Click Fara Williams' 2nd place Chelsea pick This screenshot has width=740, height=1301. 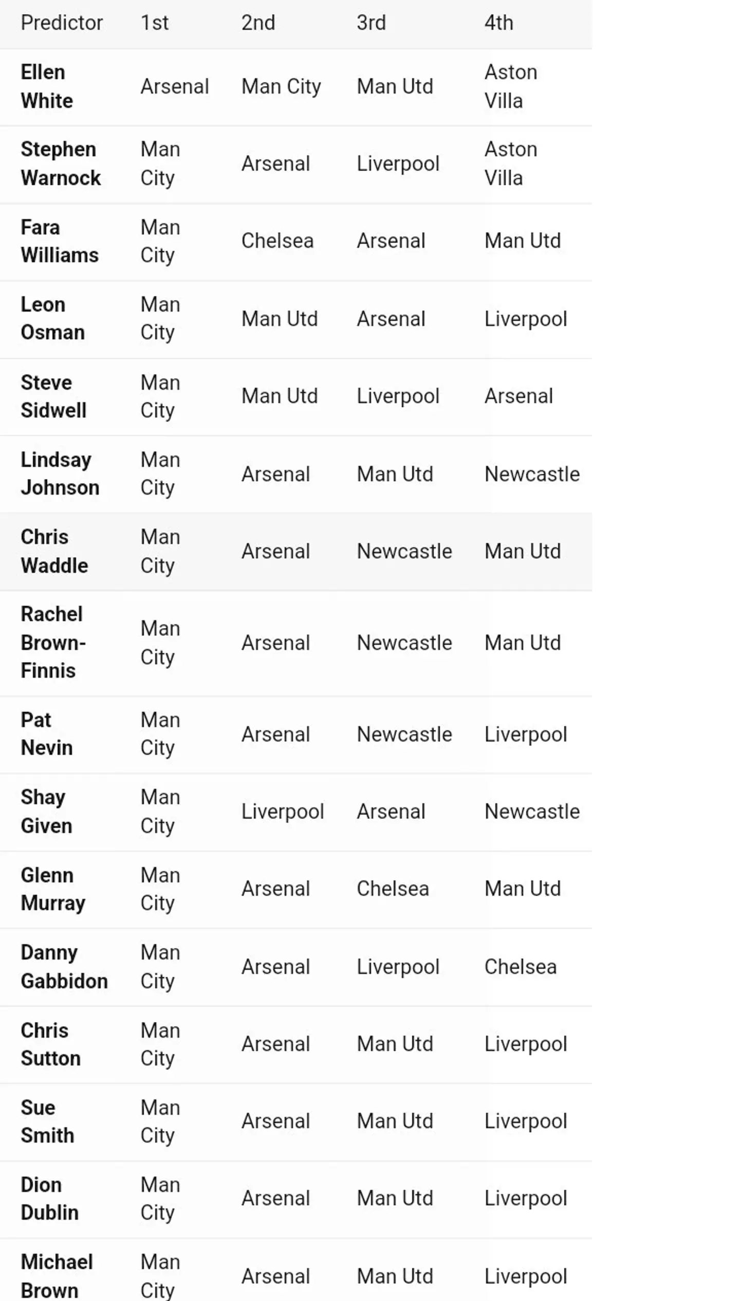277,241
